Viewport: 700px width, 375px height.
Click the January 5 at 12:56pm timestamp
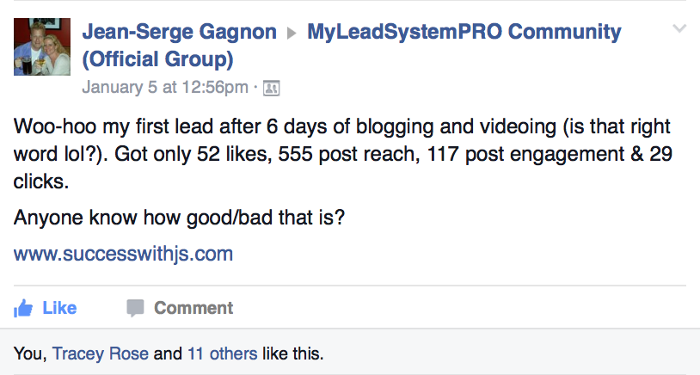click(x=165, y=87)
